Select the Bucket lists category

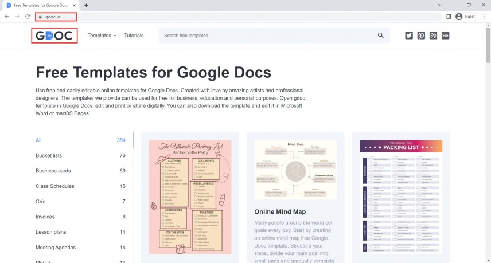[49, 155]
